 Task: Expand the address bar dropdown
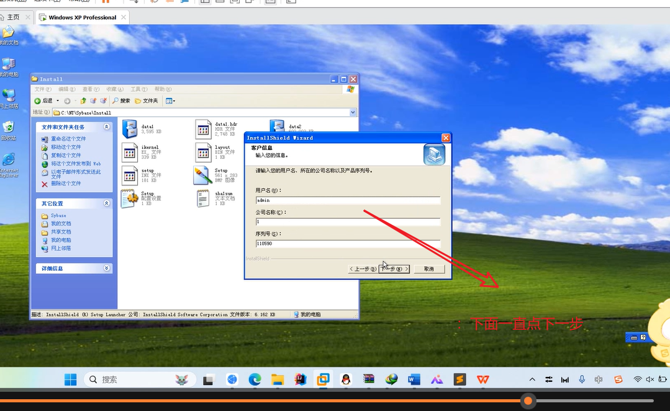353,112
